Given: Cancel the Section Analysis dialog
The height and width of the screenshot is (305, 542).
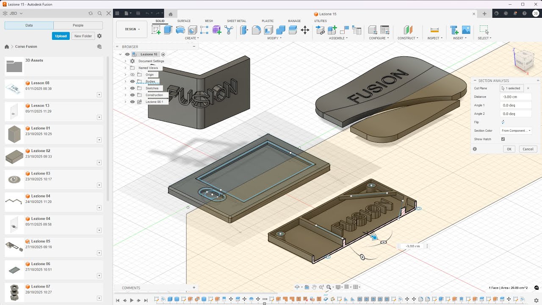Looking at the screenshot, I should pyautogui.click(x=528, y=149).
